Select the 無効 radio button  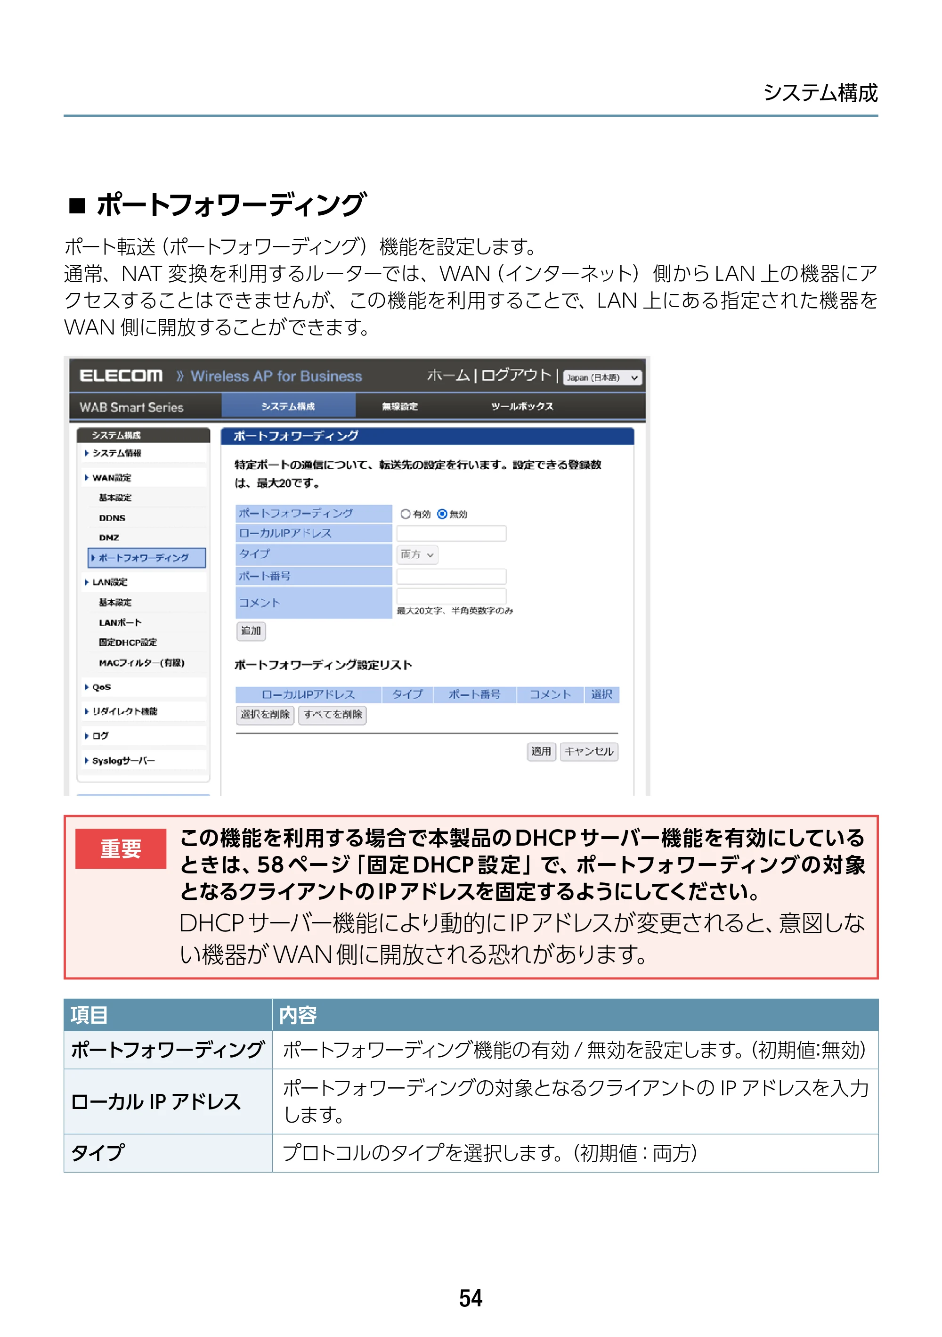coord(442,514)
